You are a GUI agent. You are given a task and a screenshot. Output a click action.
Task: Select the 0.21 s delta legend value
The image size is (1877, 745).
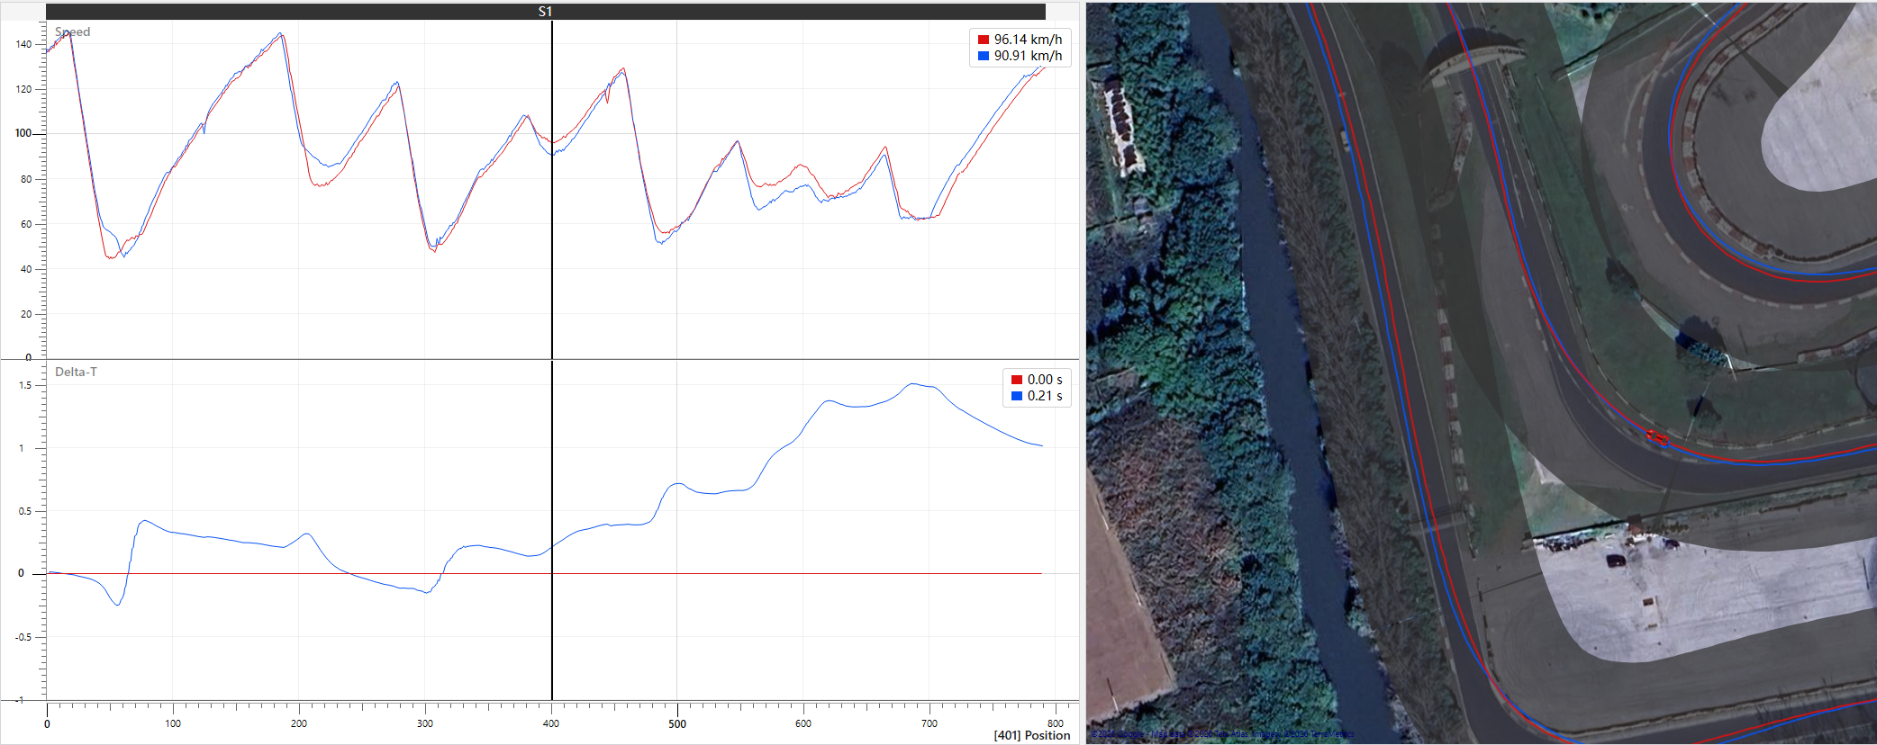tap(1045, 396)
